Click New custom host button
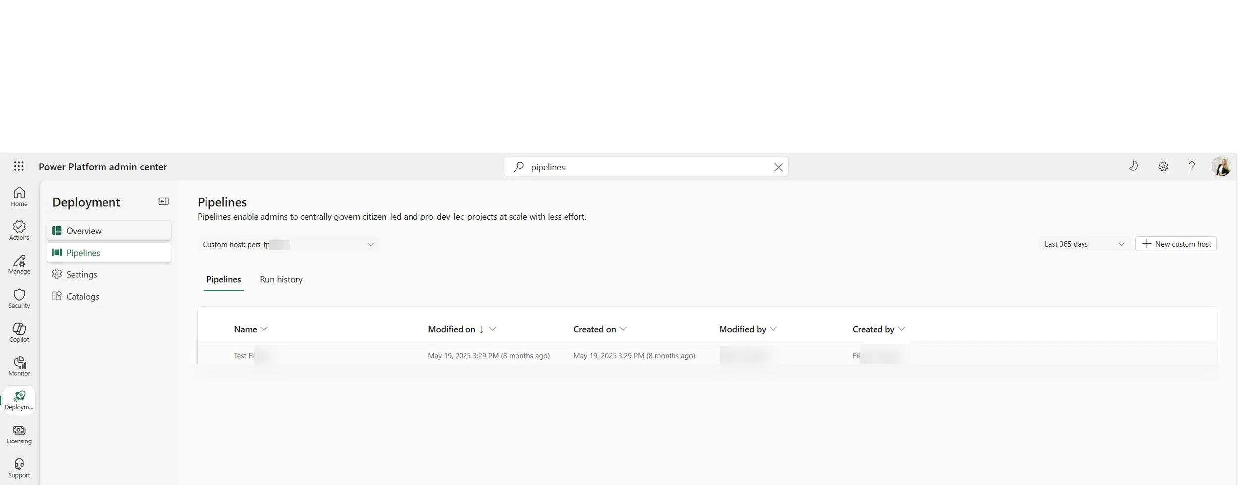 1176,244
